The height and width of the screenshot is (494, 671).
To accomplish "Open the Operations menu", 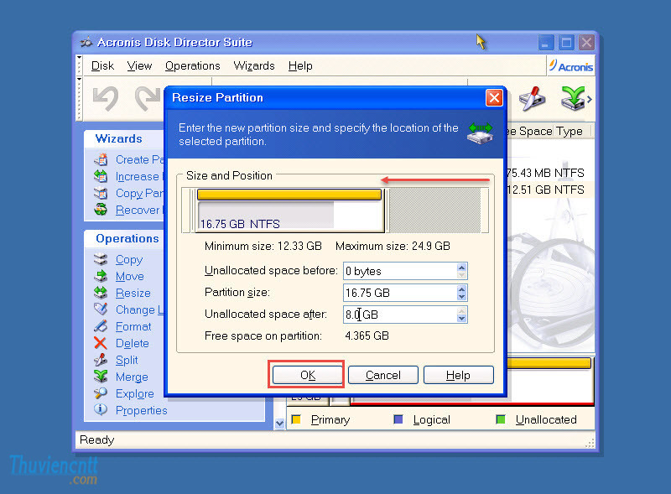I will pos(193,66).
